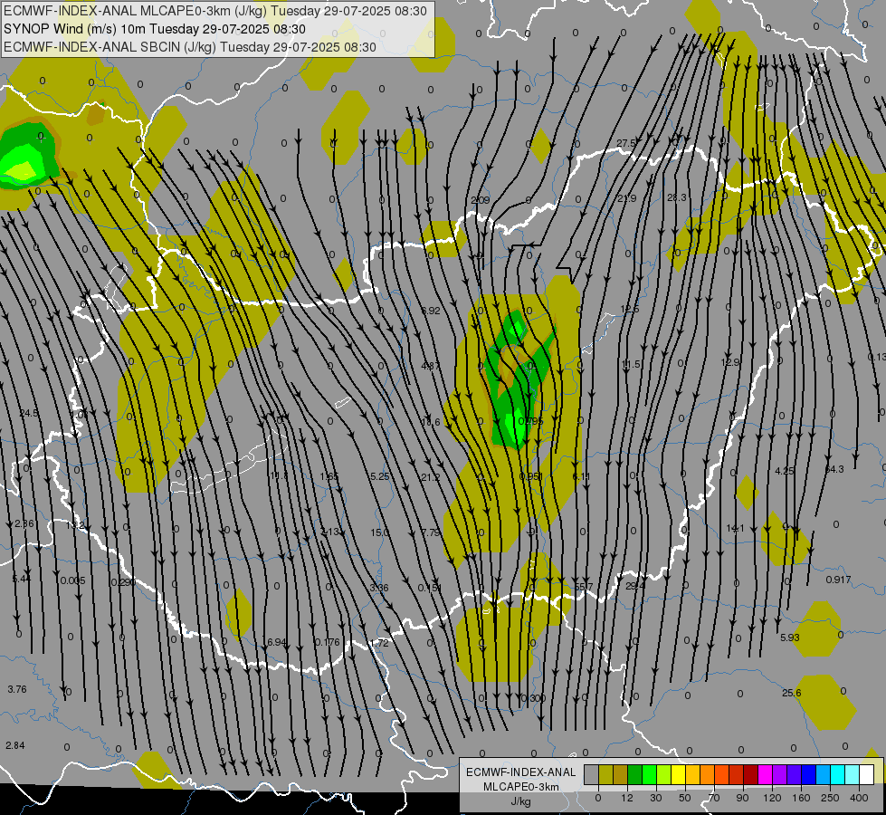Click the map value 3.76
The width and height of the screenshot is (886, 815).
(17, 689)
